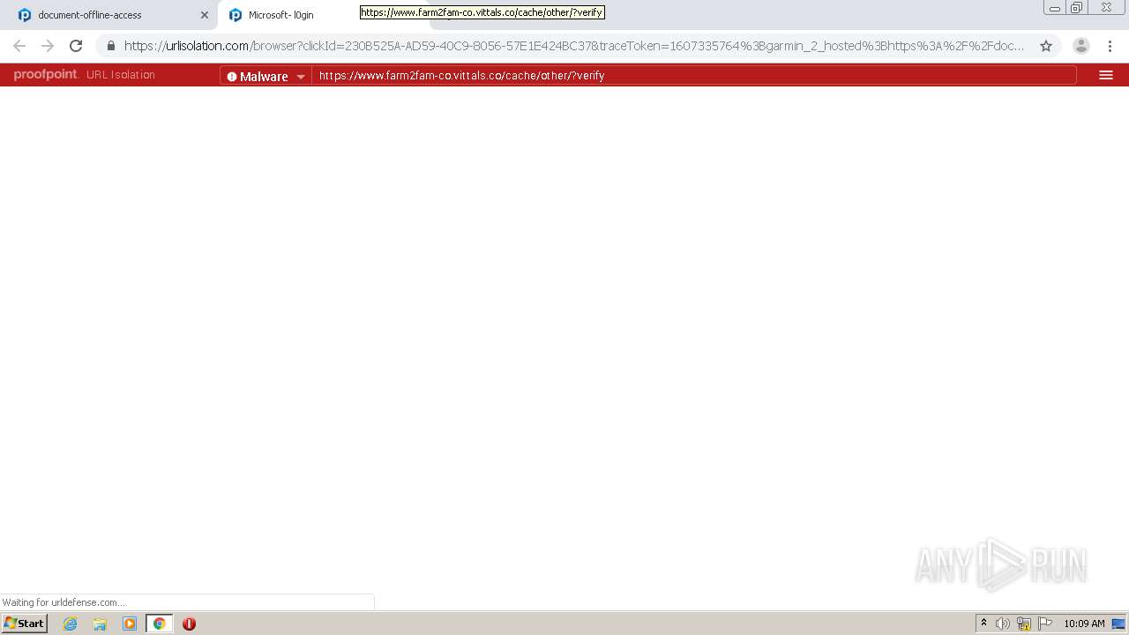The height and width of the screenshot is (635, 1129).
Task: Expand the Malware status dropdown
Action: [265, 76]
